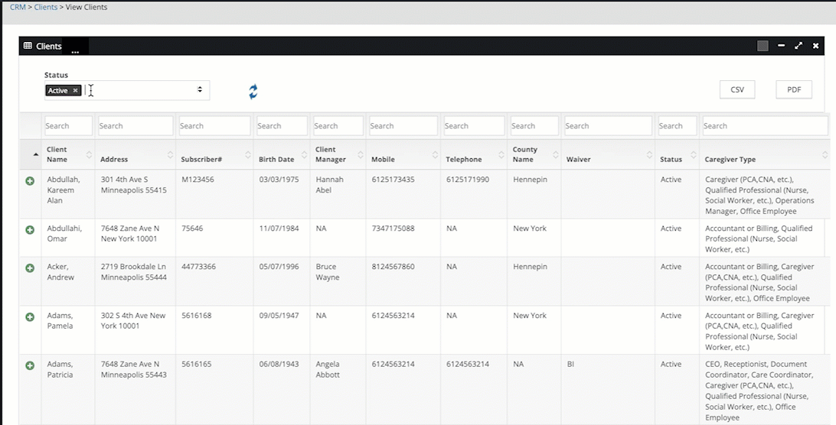Viewport: 836px width, 425px height.
Task: Focus the Mobile search field
Action: pos(403,125)
